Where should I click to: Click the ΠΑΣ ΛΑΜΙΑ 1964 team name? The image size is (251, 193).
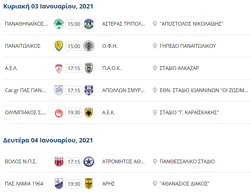pos(24,184)
